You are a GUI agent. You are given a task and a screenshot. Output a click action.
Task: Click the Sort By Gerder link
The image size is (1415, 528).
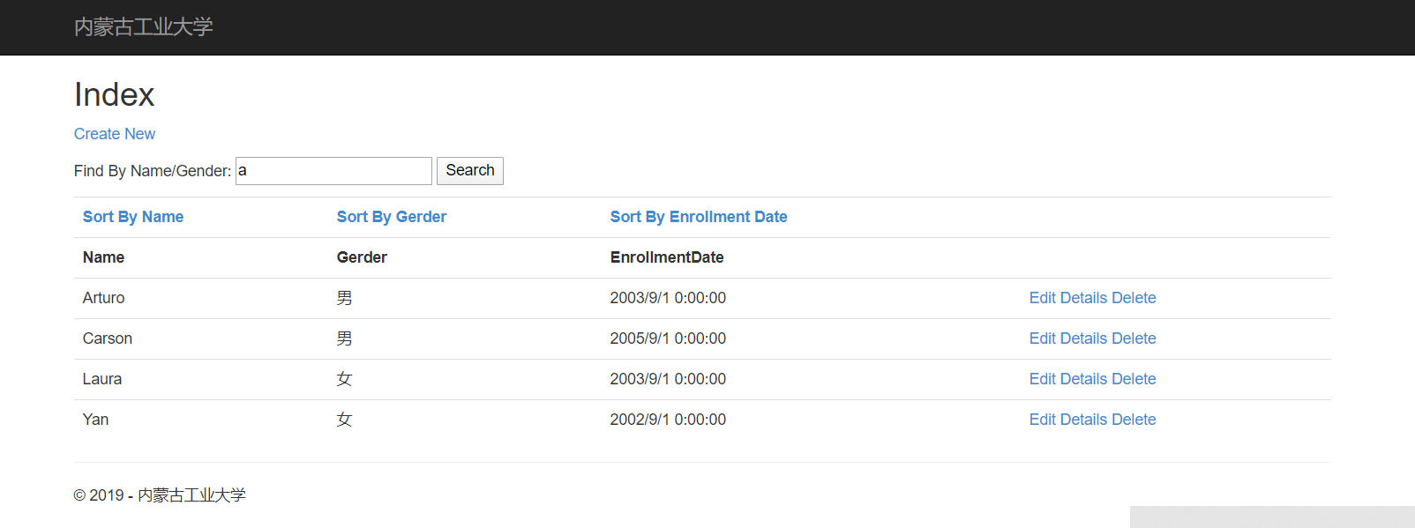(392, 217)
